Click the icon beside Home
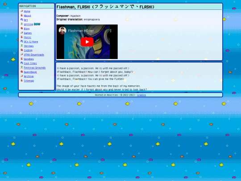The image size is (241, 181). [22, 11]
